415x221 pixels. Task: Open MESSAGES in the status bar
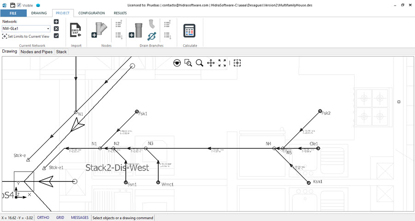point(79,217)
